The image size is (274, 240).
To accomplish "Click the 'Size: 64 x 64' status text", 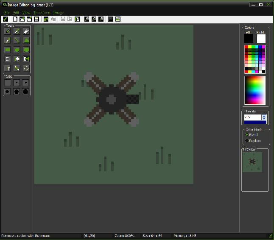I will (x=152, y=236).
